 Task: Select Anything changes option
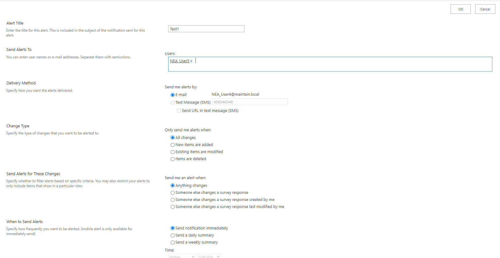click(x=172, y=186)
